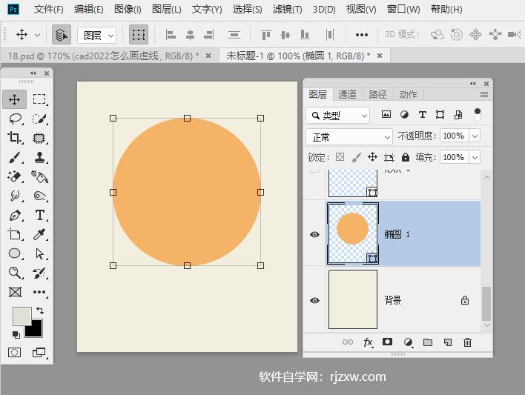The height and width of the screenshot is (395, 525).
Task: Click the delete layer trash icon
Action: (467, 342)
